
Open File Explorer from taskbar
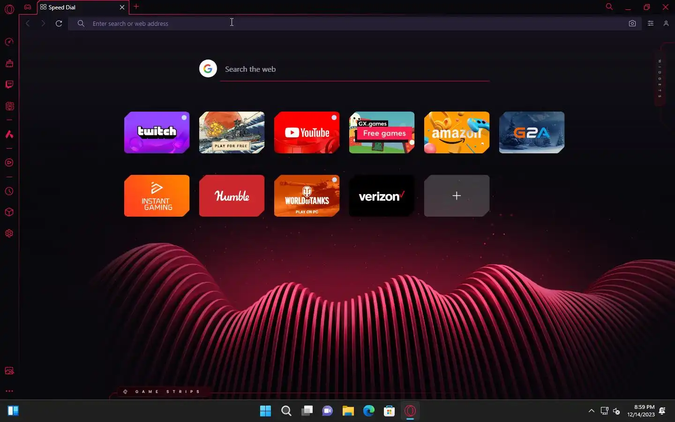tap(348, 411)
